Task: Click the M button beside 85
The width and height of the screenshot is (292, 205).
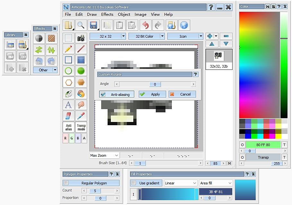Action: 229,163
